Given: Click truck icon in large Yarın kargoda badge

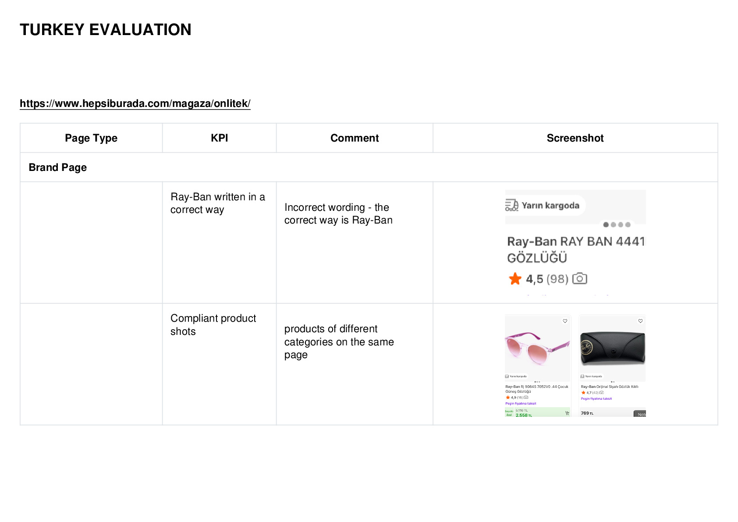Looking at the screenshot, I should pos(512,205).
